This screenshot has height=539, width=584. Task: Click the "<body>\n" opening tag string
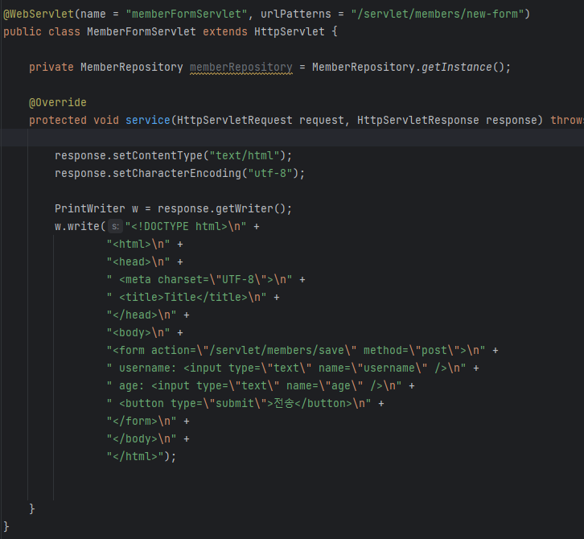click(138, 332)
